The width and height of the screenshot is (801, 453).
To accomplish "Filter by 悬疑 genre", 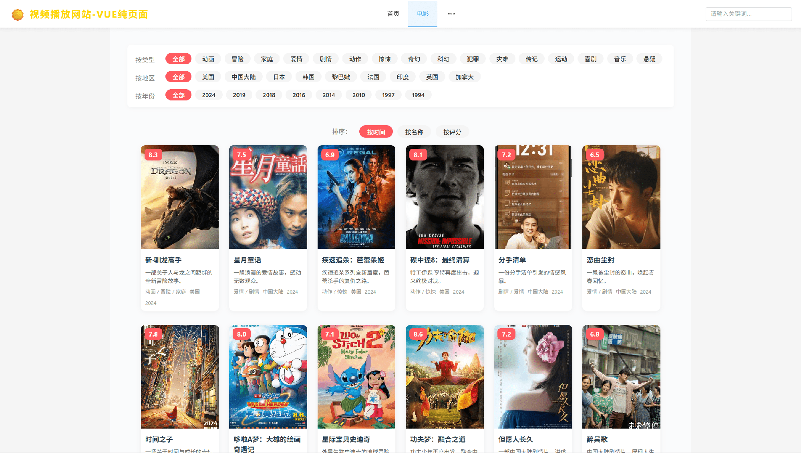I will [x=650, y=59].
